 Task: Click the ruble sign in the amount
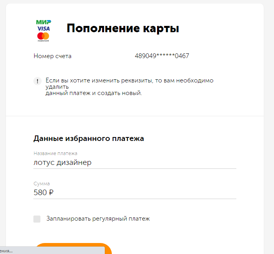pos(51,192)
